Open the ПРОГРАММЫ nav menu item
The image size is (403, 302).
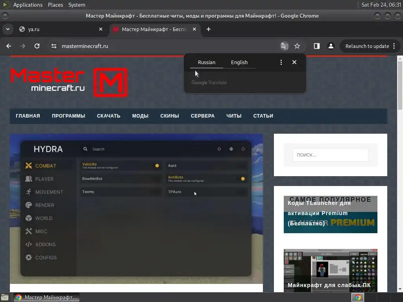[68, 116]
